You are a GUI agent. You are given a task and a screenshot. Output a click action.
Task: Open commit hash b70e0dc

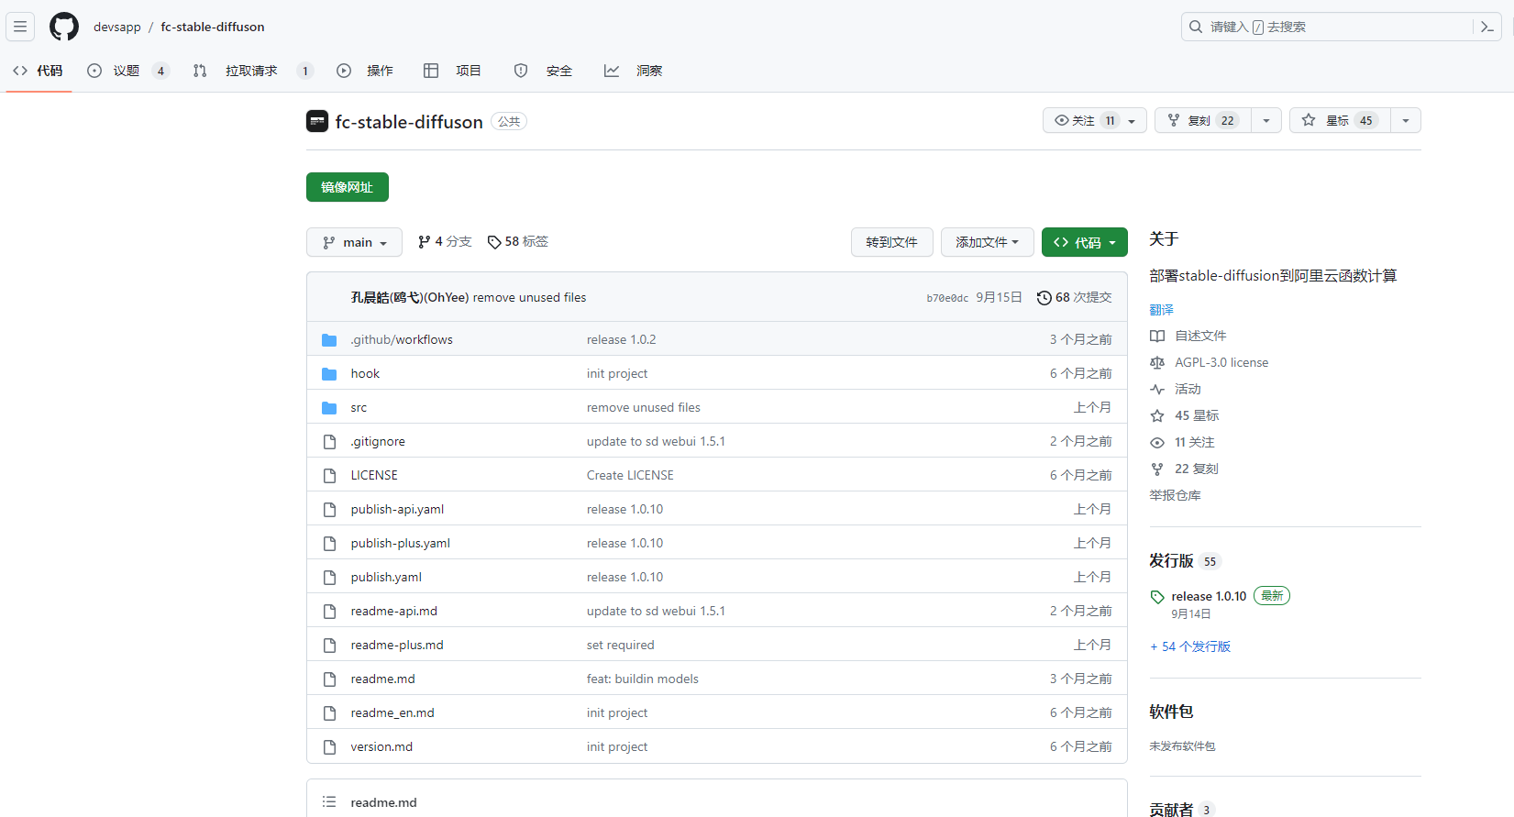pyautogui.click(x=947, y=298)
